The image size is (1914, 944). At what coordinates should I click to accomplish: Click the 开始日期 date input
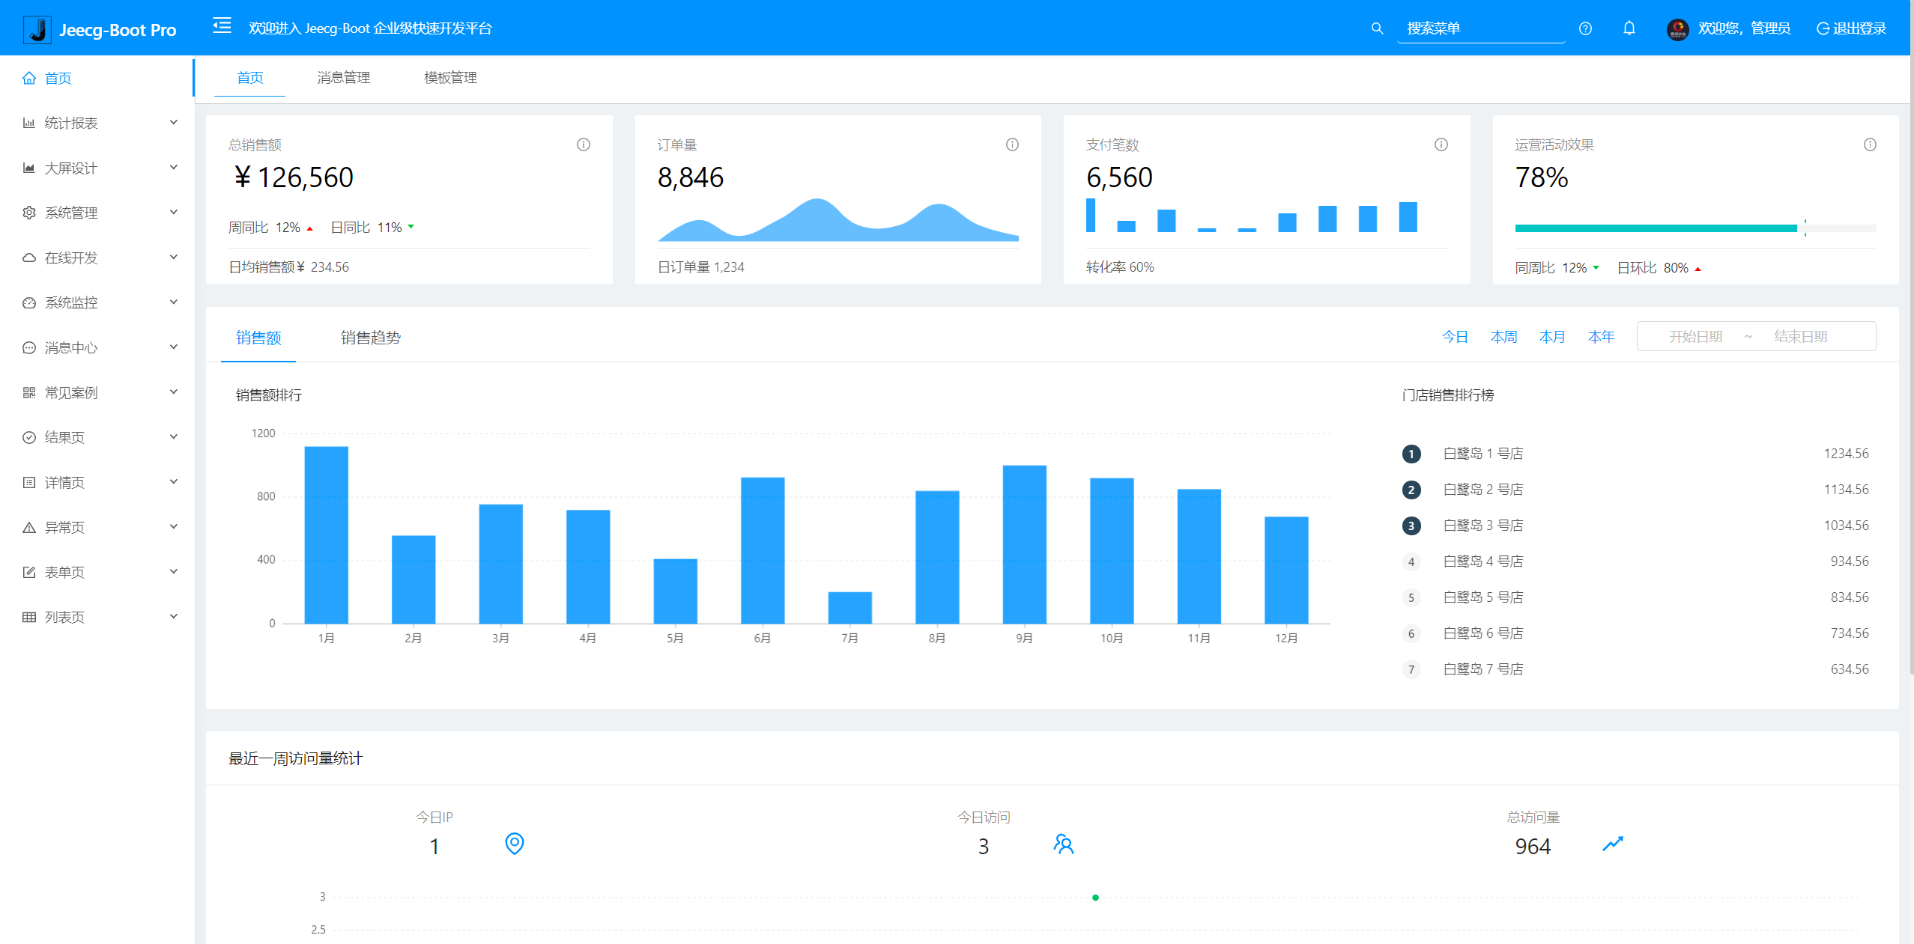click(x=1695, y=337)
